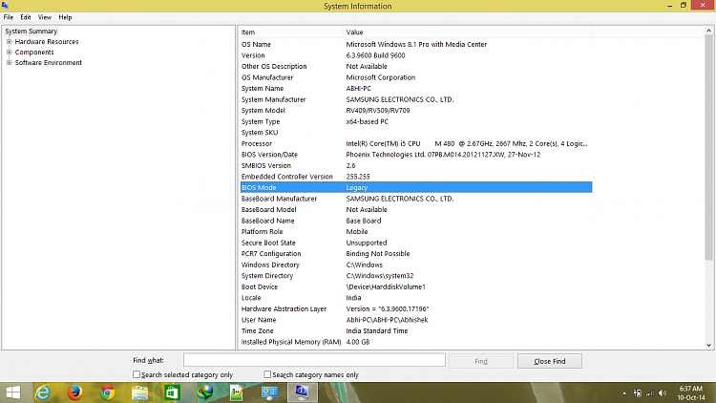Enable Search category names only checkbox

tap(267, 374)
